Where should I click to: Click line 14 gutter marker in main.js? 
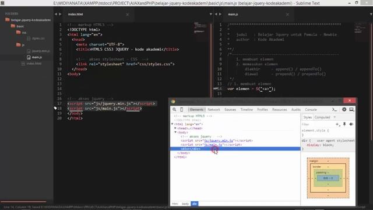click(x=216, y=89)
